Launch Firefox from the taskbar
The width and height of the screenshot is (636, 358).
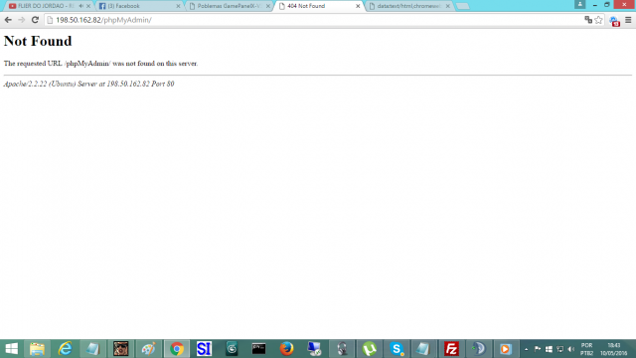click(287, 349)
